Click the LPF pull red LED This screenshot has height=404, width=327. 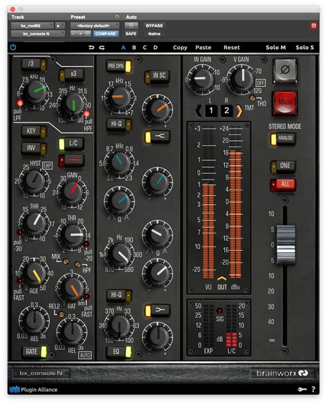tap(19, 103)
